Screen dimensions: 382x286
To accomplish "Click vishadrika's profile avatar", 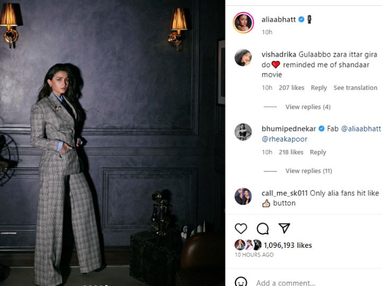I will tap(243, 58).
